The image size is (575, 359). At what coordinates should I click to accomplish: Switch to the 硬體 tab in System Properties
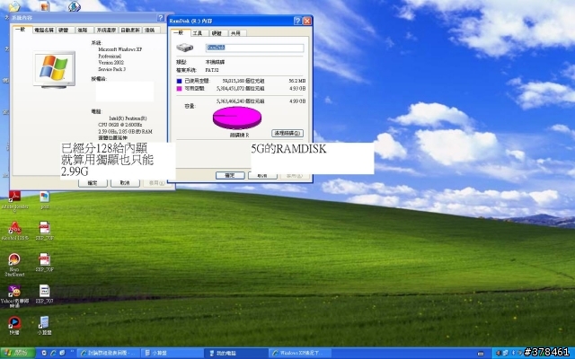(64, 30)
